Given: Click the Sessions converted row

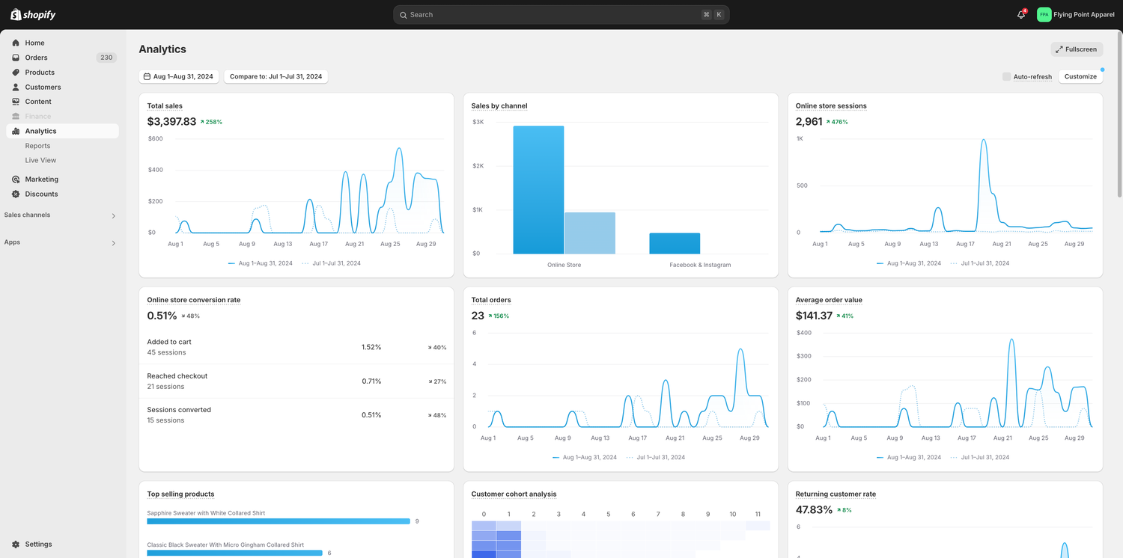Looking at the screenshot, I should 296,415.
